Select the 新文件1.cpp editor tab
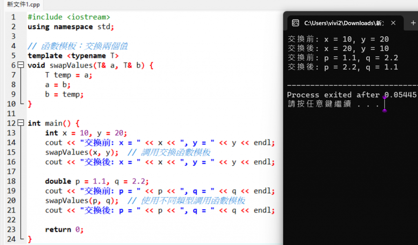This screenshot has width=418, height=245. pos(23,4)
